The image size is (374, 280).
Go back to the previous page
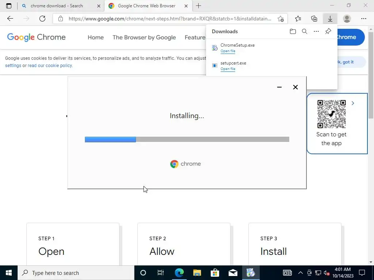pos(10,19)
